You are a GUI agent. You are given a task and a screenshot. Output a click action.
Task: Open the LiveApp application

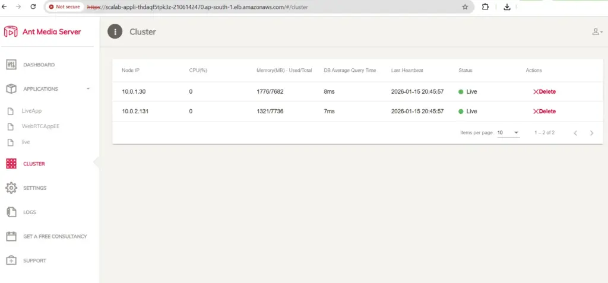(31, 111)
